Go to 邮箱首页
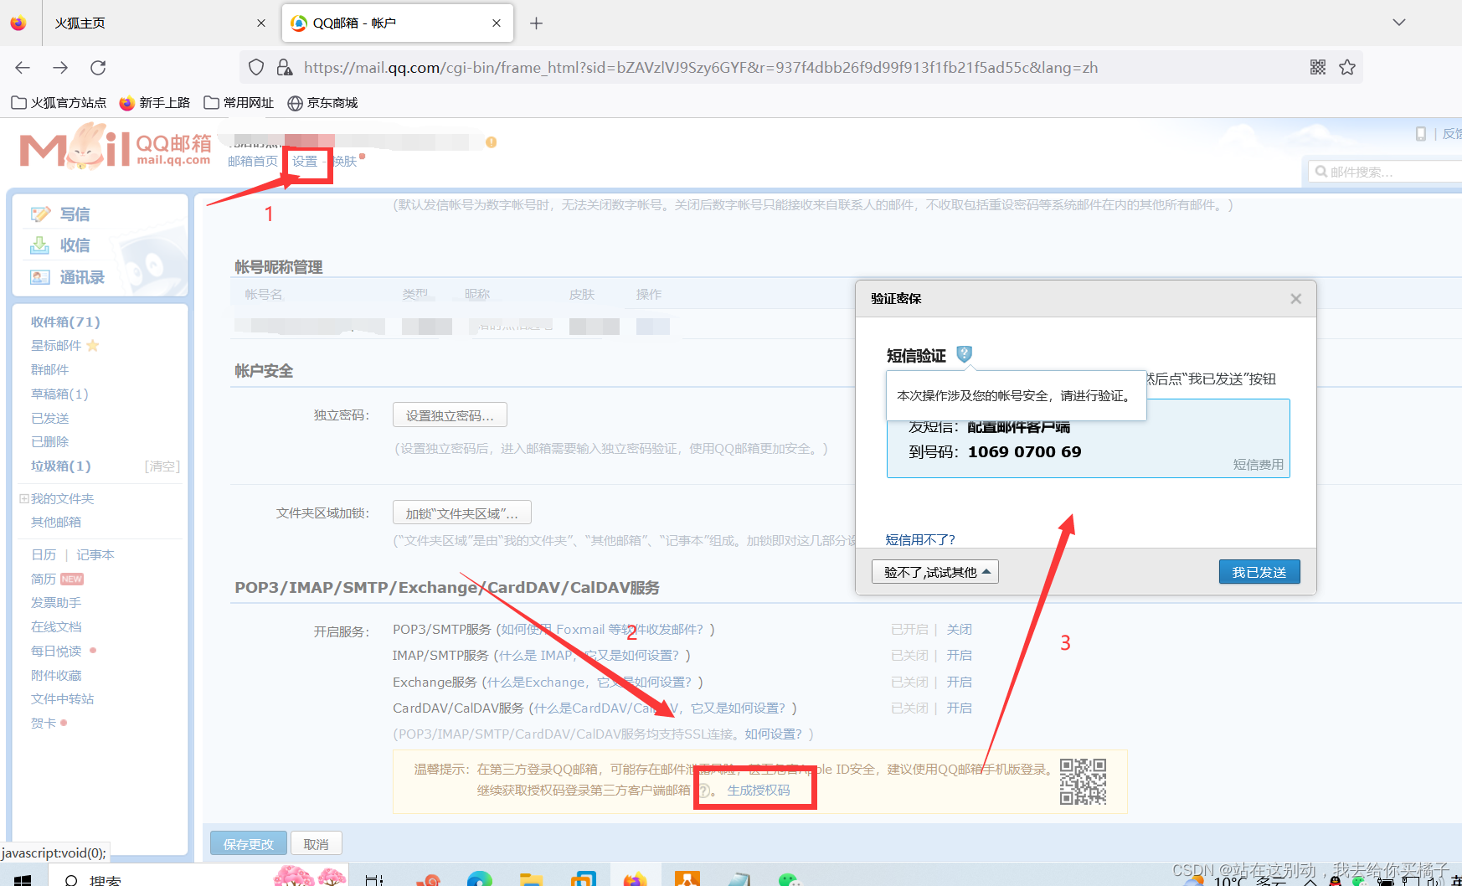 253,162
